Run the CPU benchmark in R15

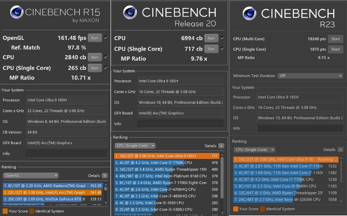95,57
